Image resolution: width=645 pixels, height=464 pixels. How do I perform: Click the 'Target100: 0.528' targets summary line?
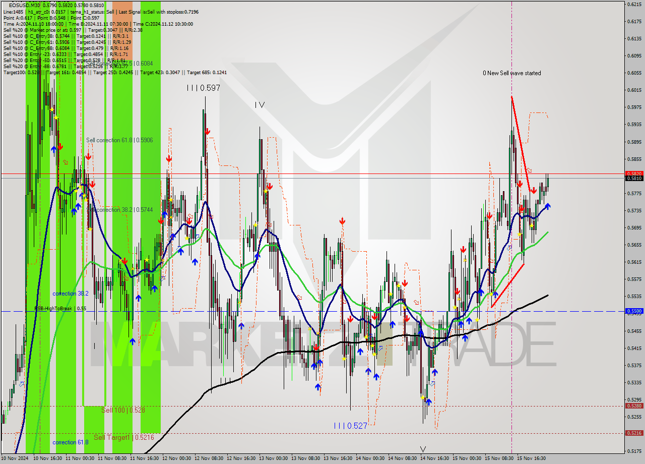point(115,72)
